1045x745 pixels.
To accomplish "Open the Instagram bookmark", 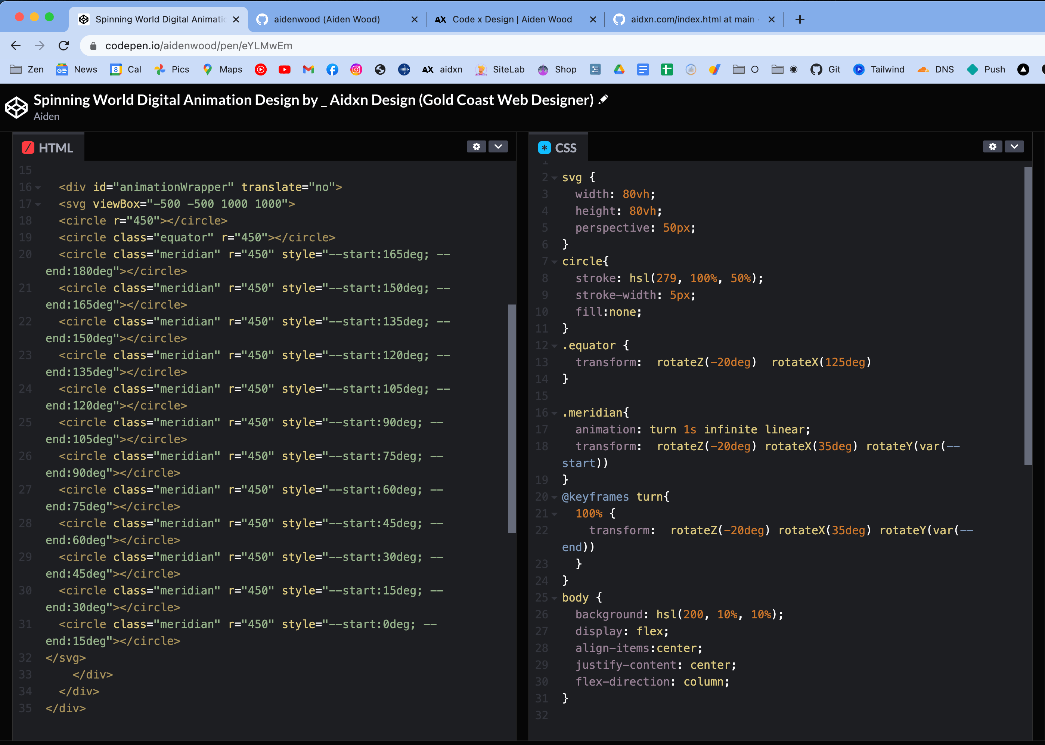I will tap(356, 69).
